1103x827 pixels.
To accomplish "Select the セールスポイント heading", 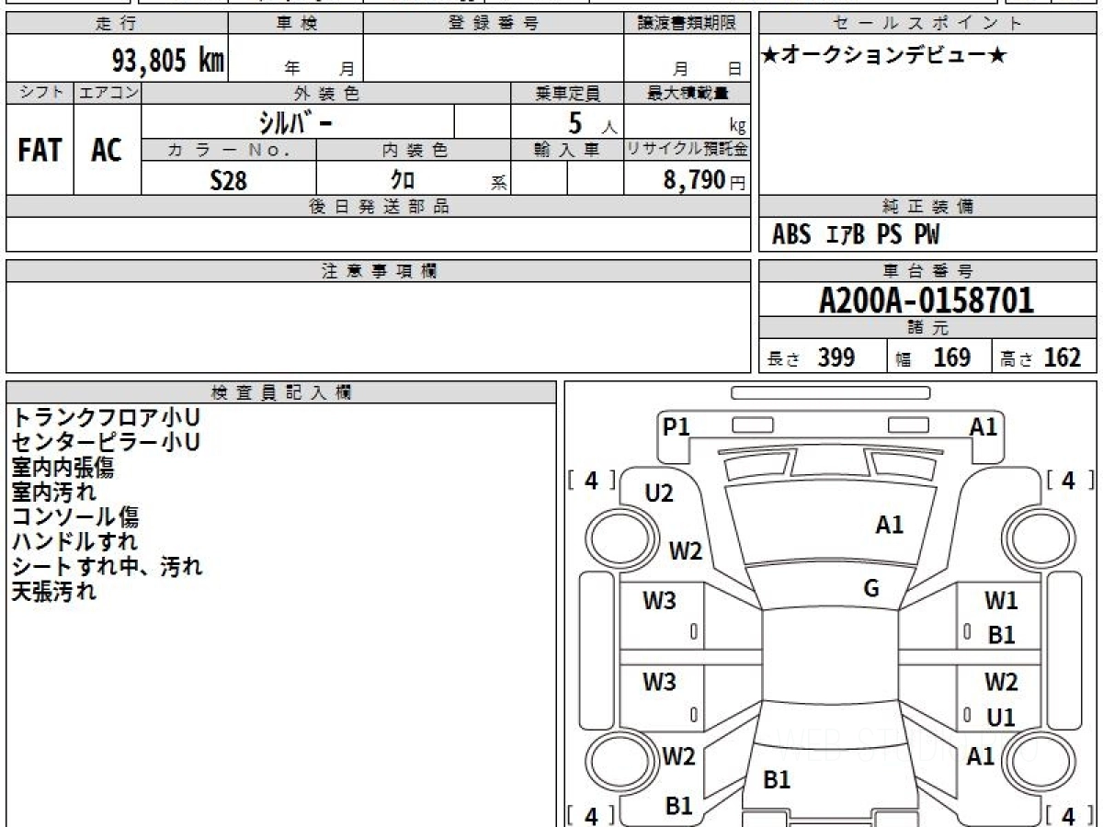I will [x=928, y=24].
